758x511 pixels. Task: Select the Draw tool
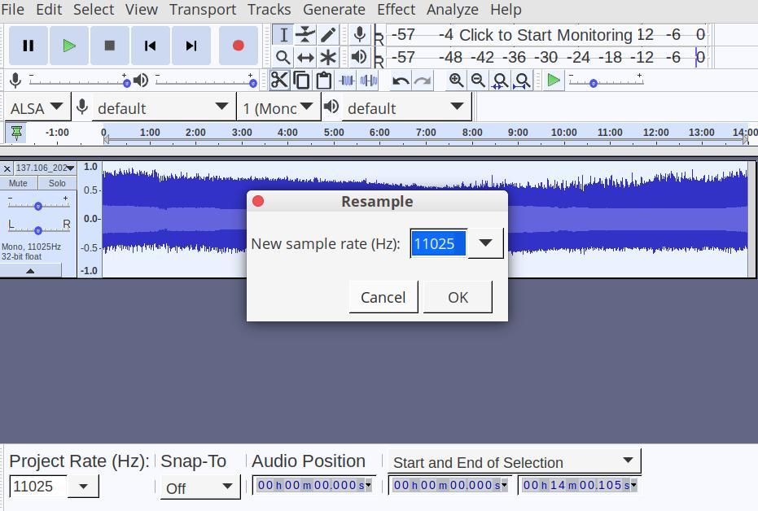pyautogui.click(x=329, y=34)
